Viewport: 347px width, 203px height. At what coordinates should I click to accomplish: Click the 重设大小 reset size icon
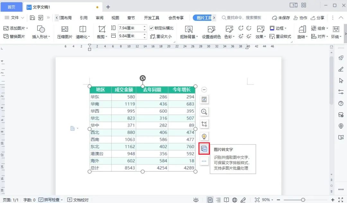coord(163,36)
